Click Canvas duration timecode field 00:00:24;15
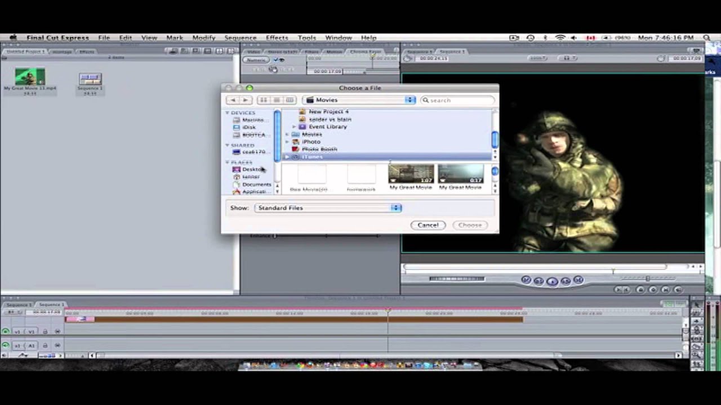 tap(433, 58)
